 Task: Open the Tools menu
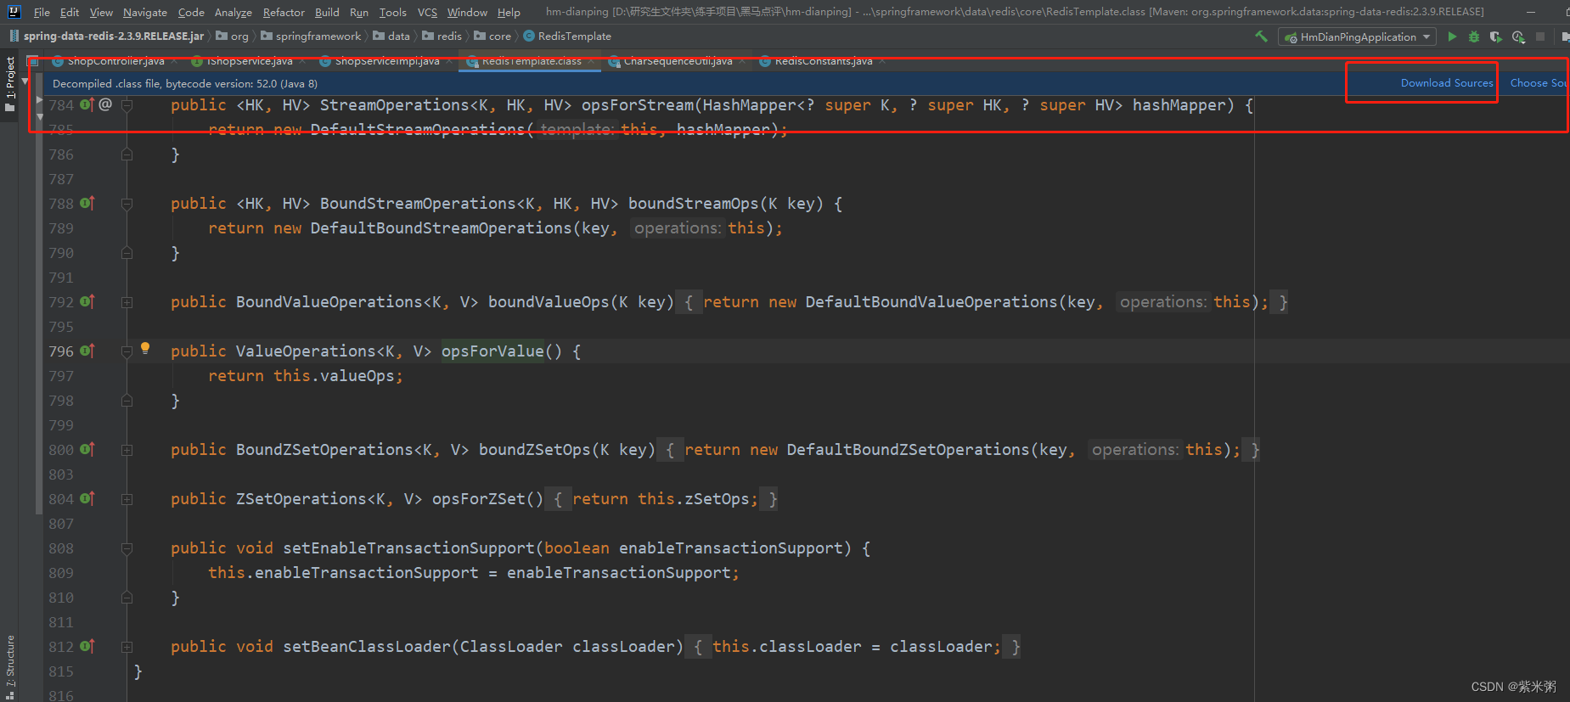click(x=392, y=12)
